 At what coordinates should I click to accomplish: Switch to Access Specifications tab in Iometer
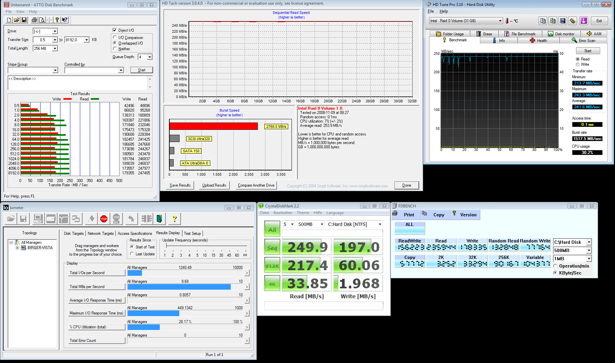135,234
